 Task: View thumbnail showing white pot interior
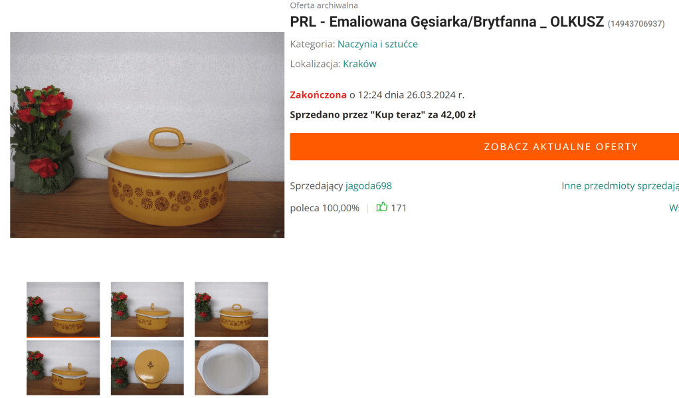pos(231,367)
